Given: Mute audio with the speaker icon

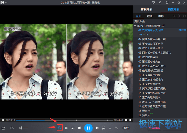Looking at the screenshot, I should click(x=20, y=128).
